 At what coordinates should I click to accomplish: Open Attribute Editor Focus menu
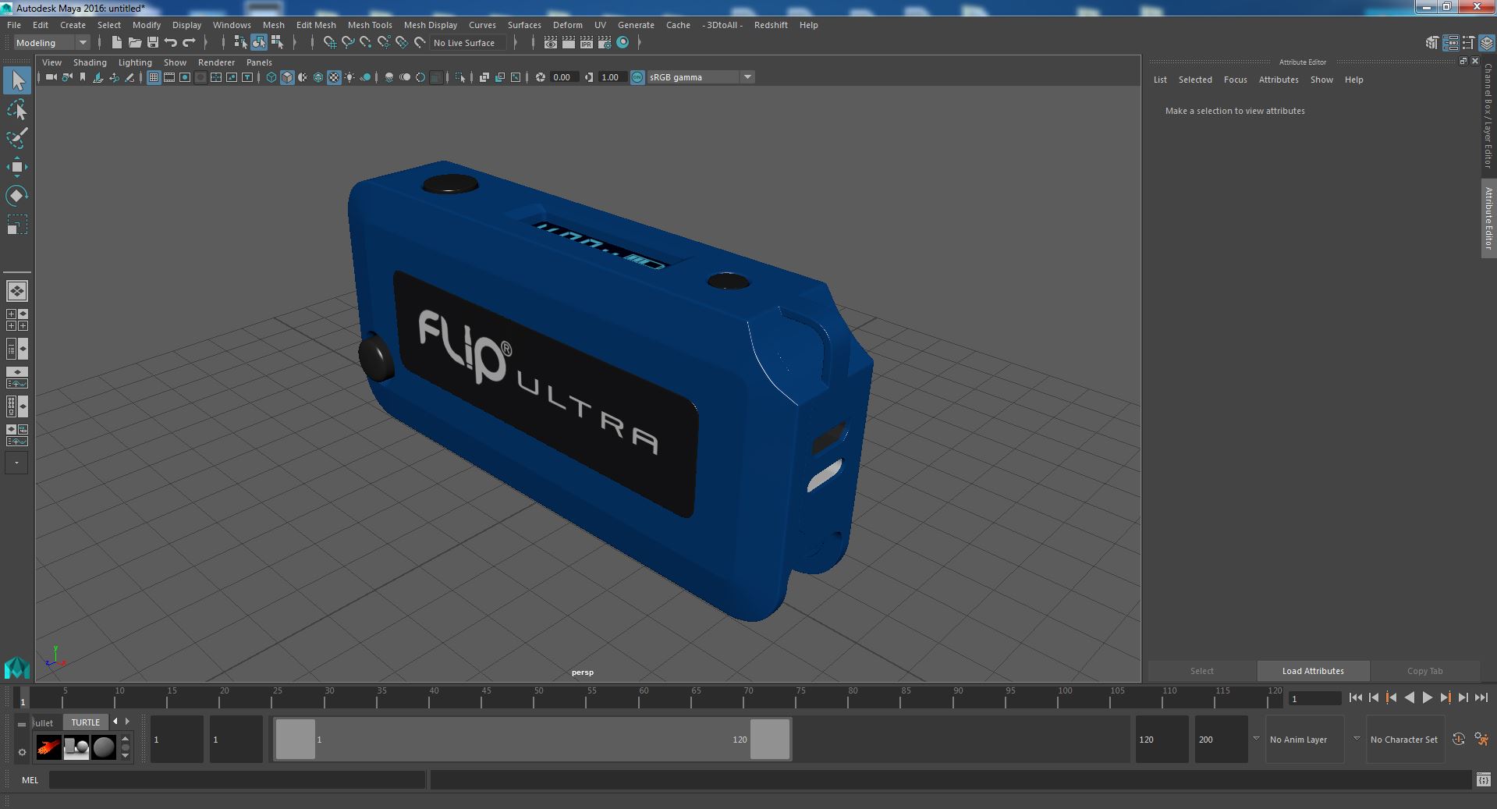point(1235,80)
